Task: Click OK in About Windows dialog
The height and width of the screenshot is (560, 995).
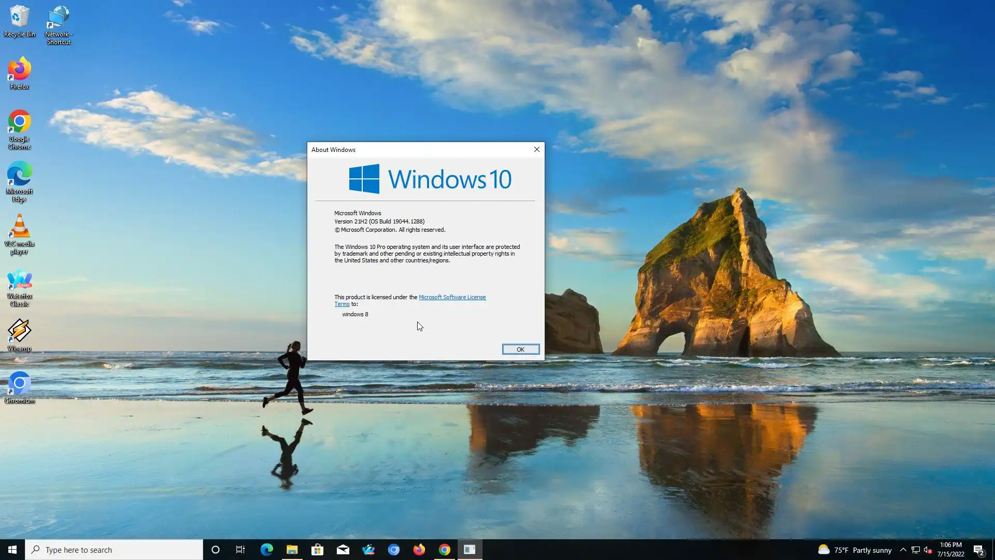Action: pos(520,349)
